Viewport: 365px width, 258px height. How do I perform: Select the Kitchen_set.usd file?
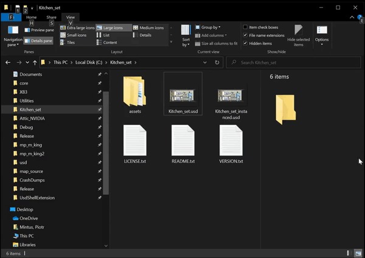(x=183, y=94)
